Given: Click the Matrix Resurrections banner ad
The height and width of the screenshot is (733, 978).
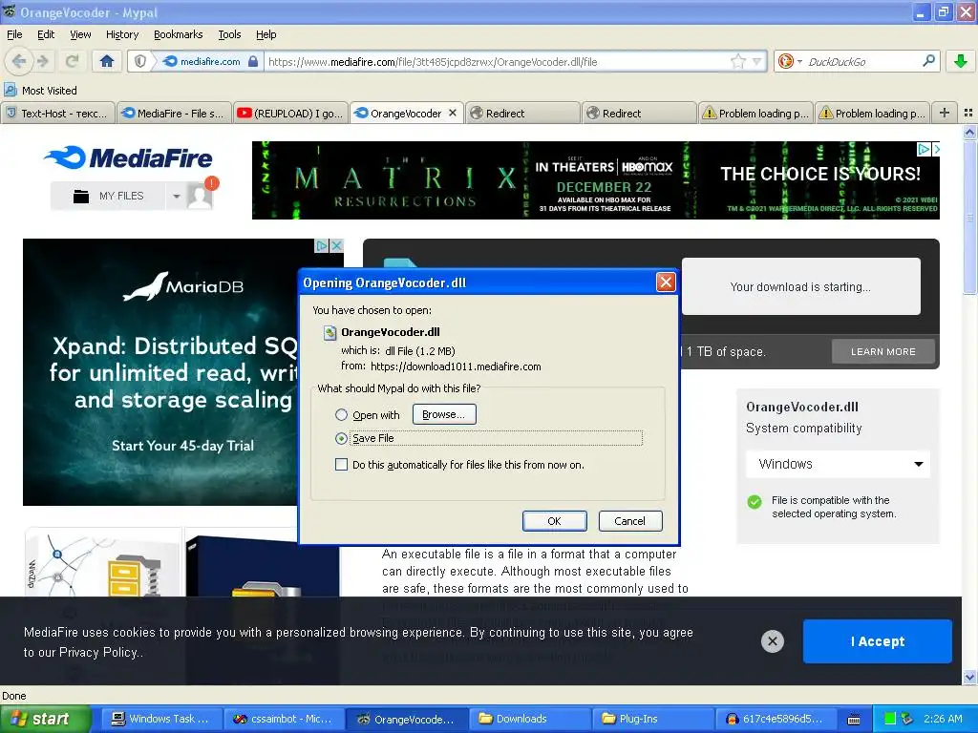Looking at the screenshot, I should [596, 180].
